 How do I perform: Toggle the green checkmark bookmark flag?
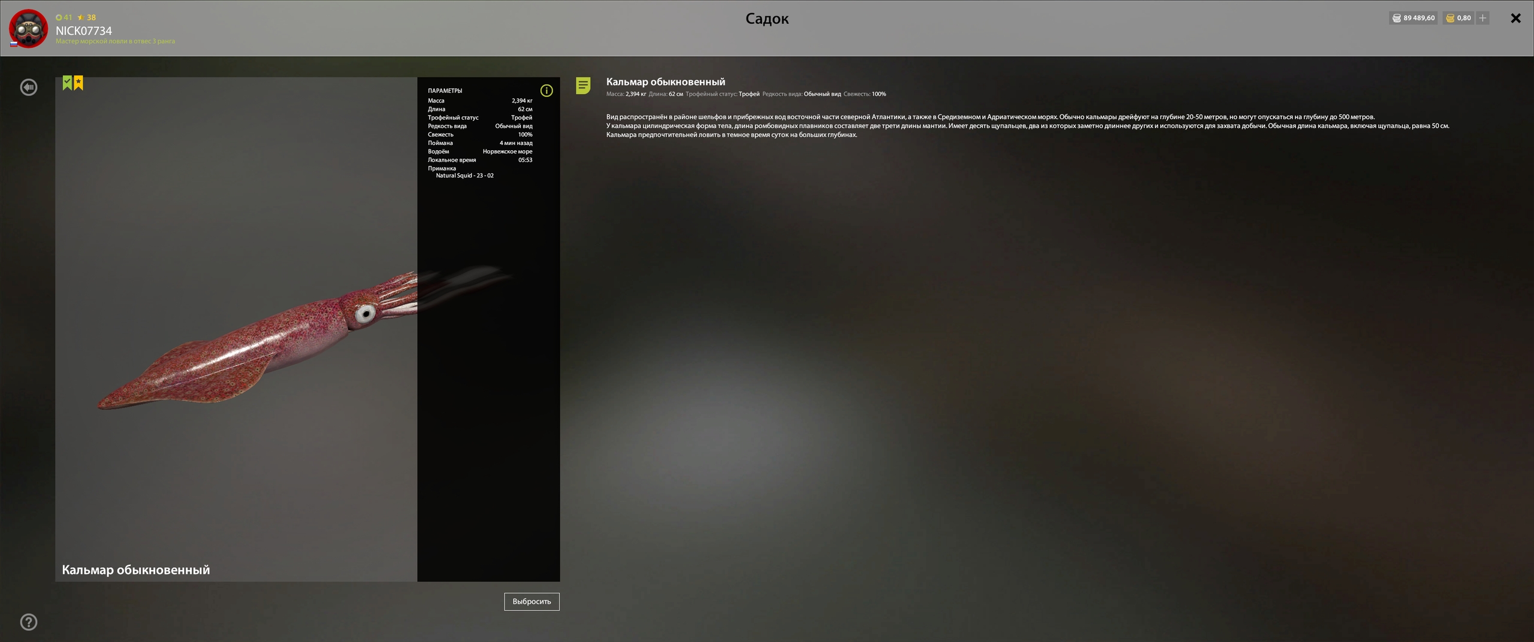(x=67, y=83)
